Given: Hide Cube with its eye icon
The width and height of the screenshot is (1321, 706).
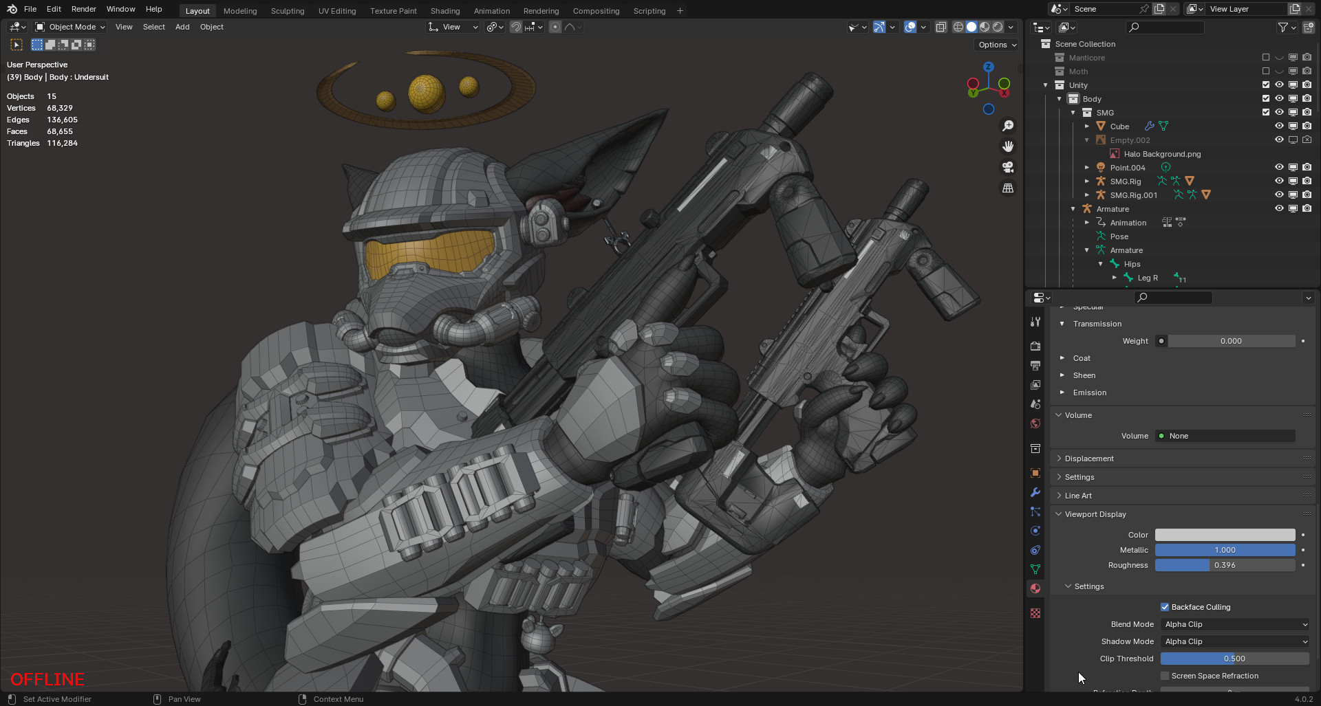Looking at the screenshot, I should tap(1279, 126).
